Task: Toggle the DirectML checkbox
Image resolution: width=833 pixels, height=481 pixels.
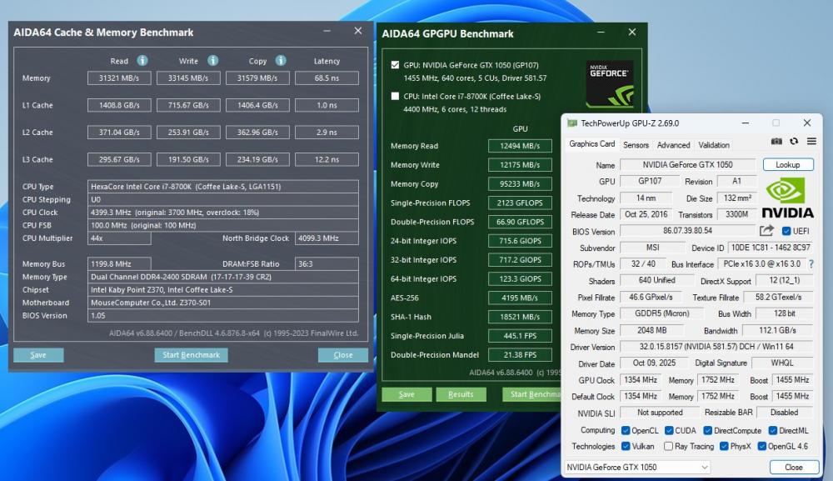Action: 773,430
